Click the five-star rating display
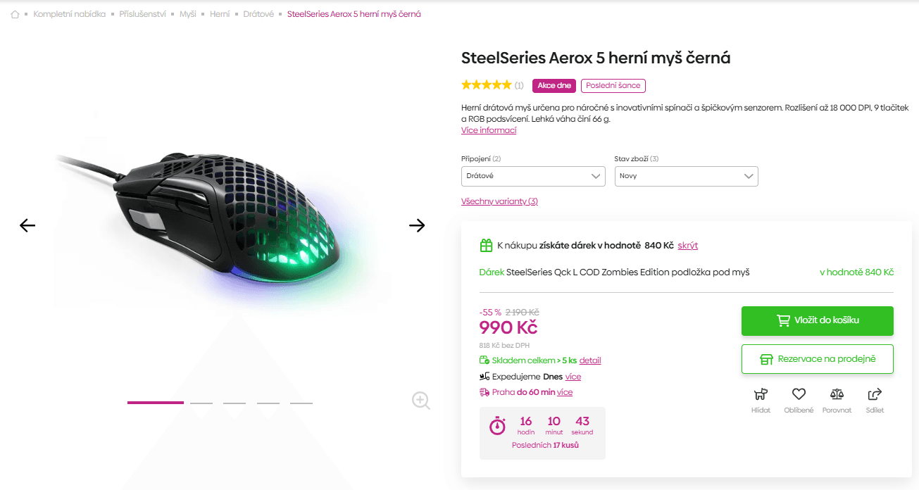 point(486,84)
